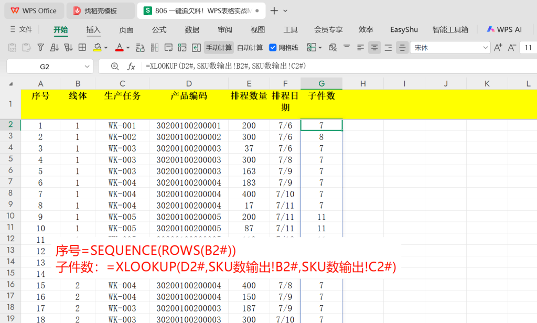Toggle middle vertical alignment
The height and width of the screenshot is (323, 537).
click(x=402, y=48)
